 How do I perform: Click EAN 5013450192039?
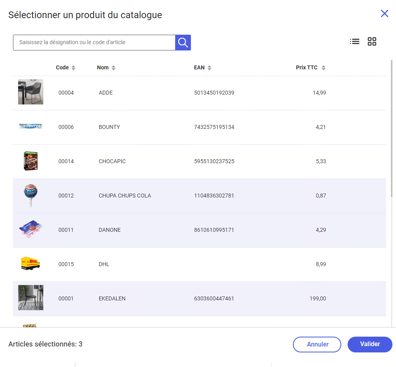[x=214, y=93]
